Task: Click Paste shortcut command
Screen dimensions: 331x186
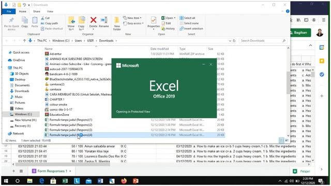Action: 52,28
